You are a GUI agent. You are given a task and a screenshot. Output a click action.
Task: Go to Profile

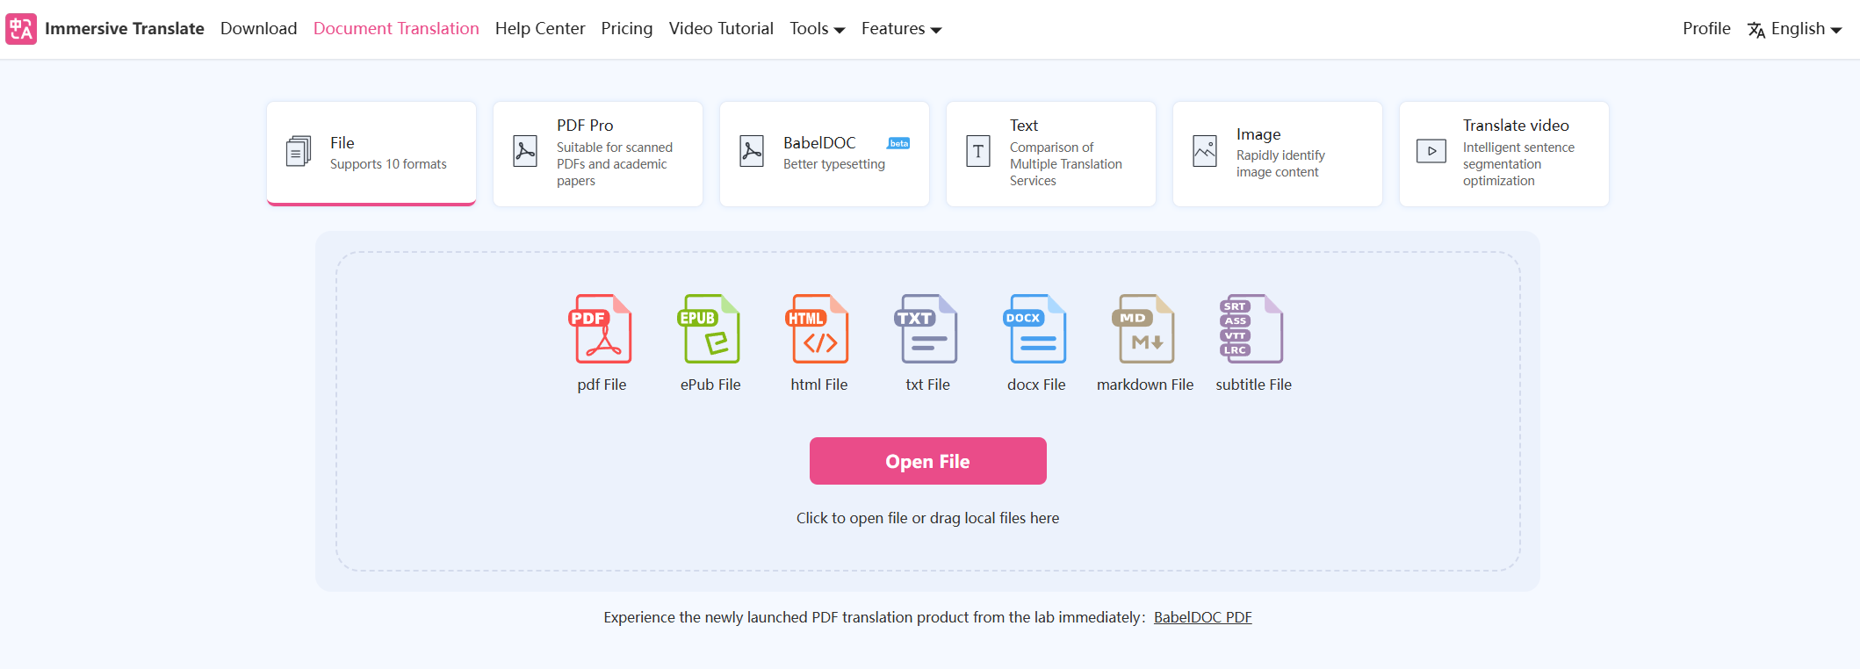[1705, 29]
